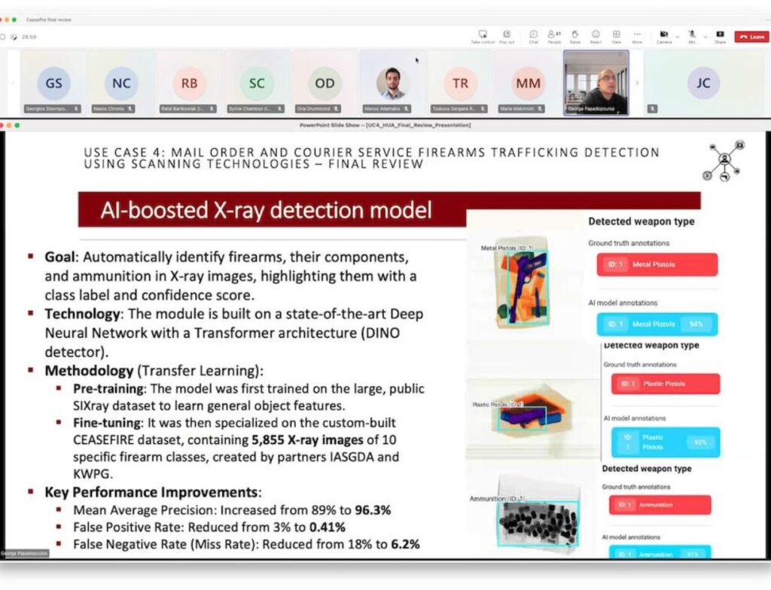Open the More actions menu
The image size is (771, 590).
(x=637, y=35)
